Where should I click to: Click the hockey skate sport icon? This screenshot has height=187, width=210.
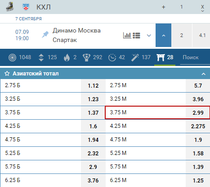tap(10, 7)
